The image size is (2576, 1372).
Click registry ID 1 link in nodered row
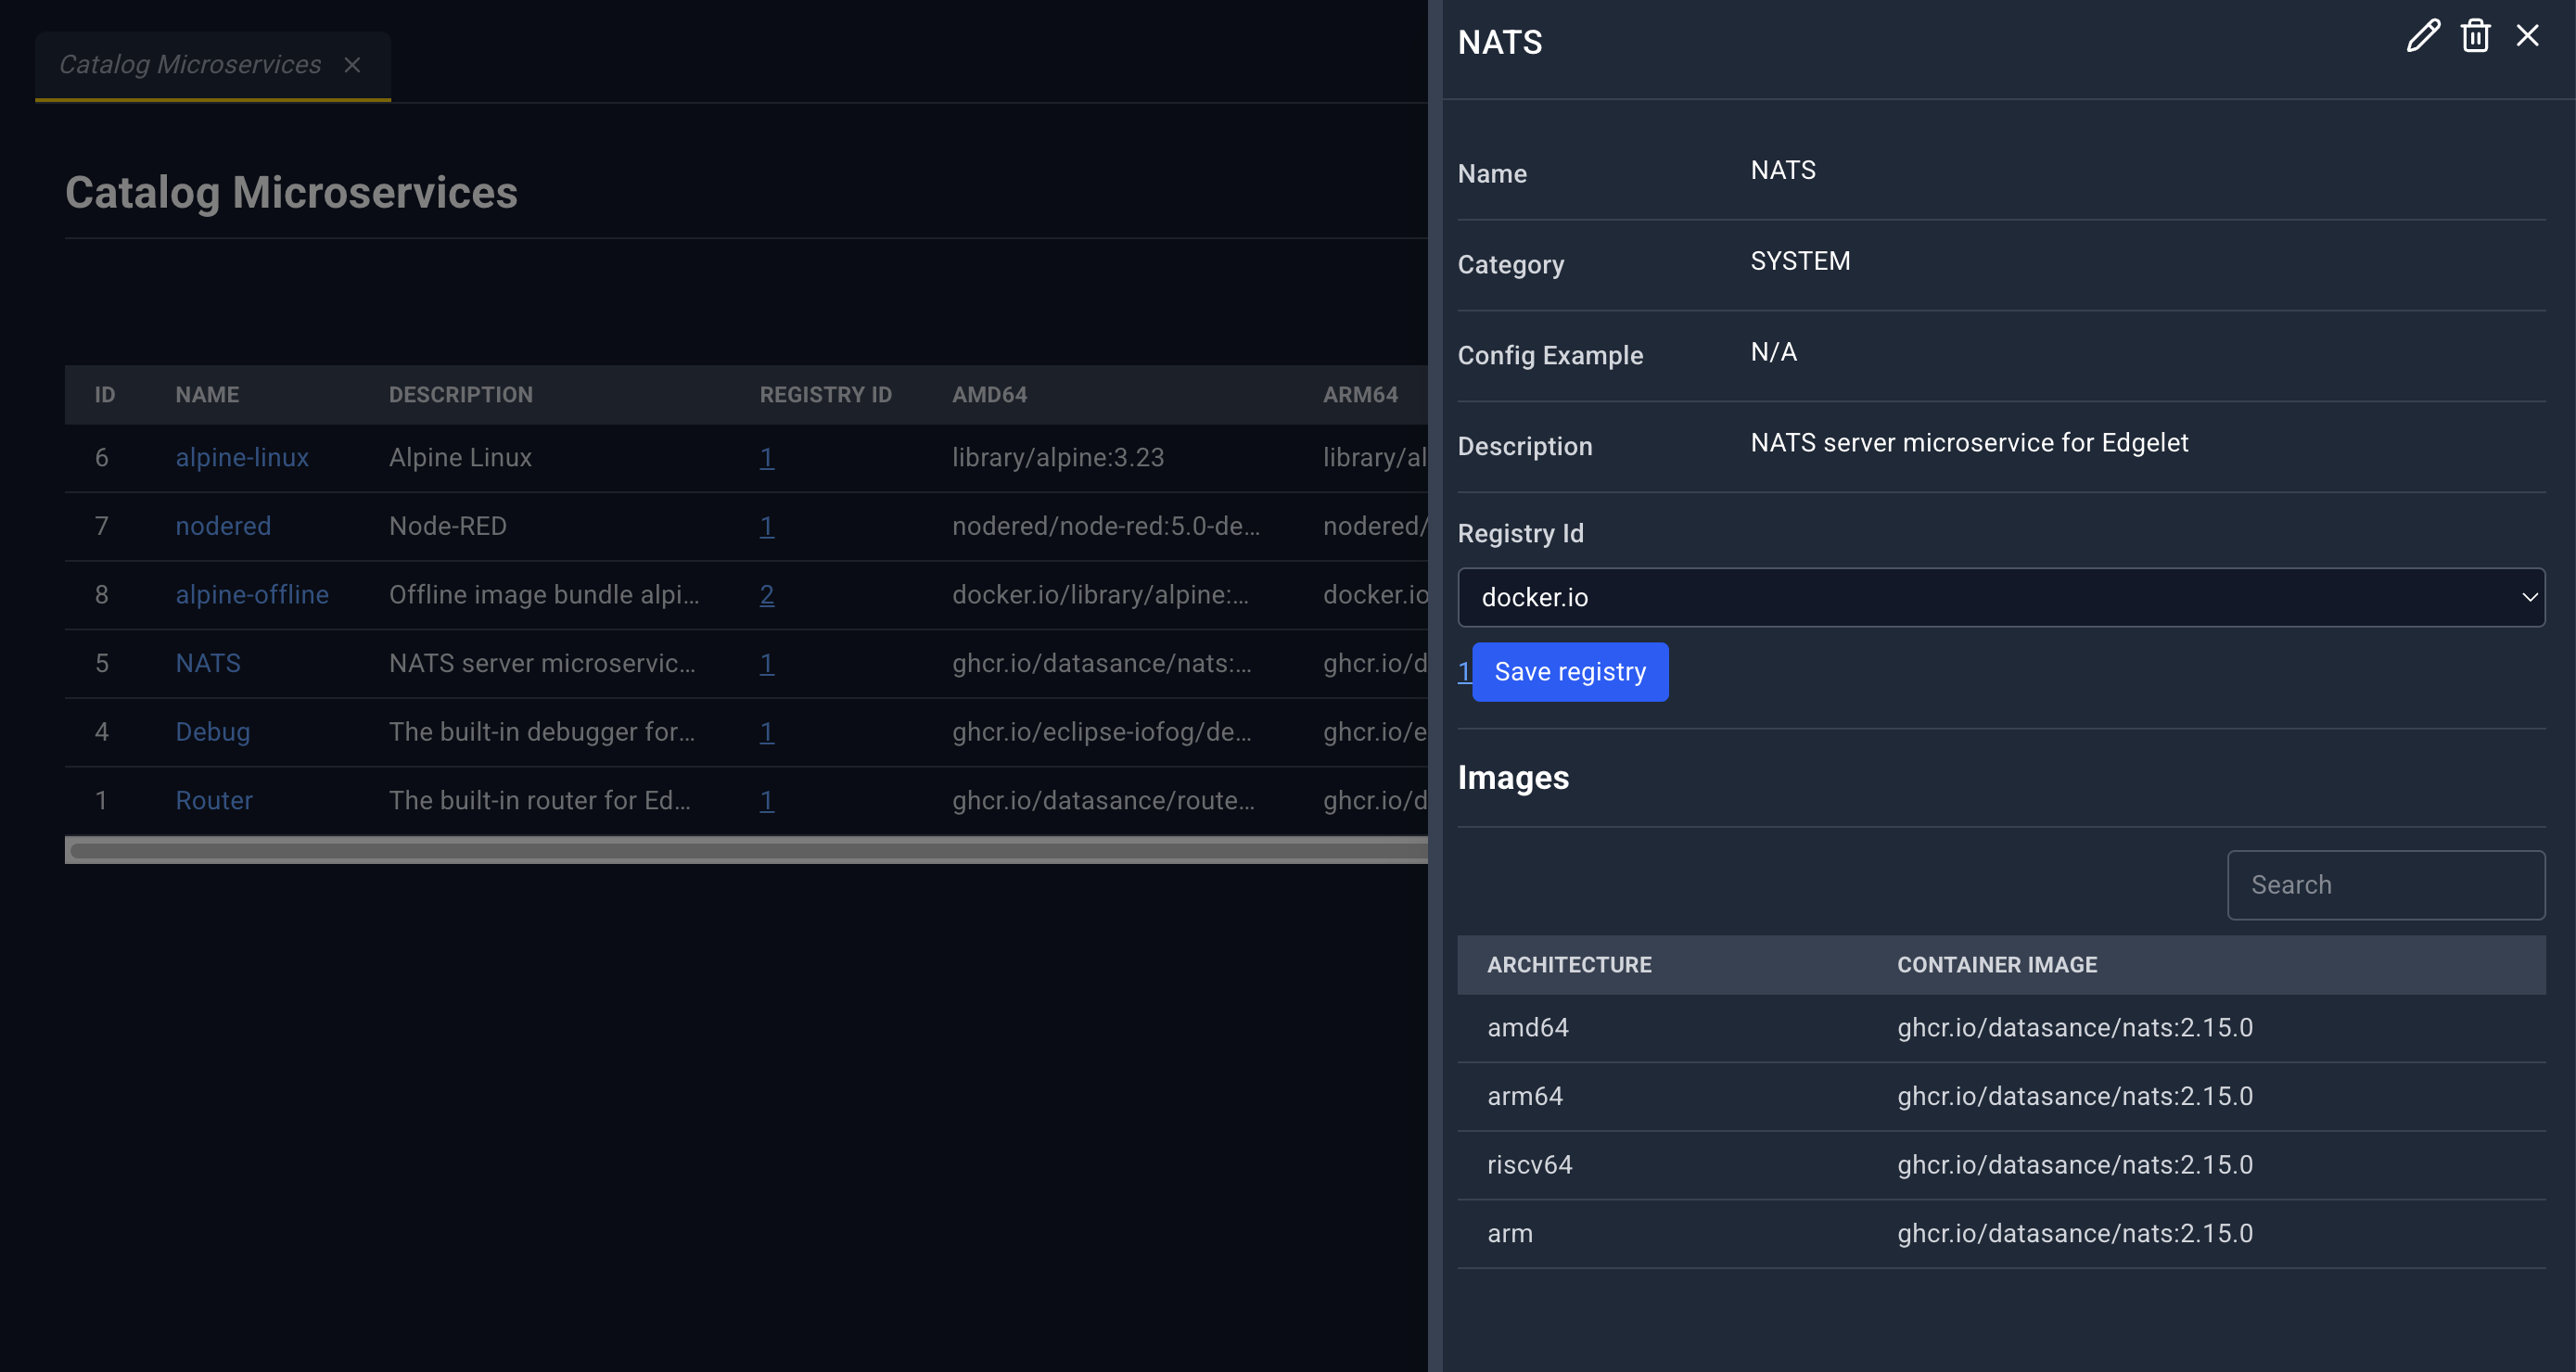click(766, 526)
